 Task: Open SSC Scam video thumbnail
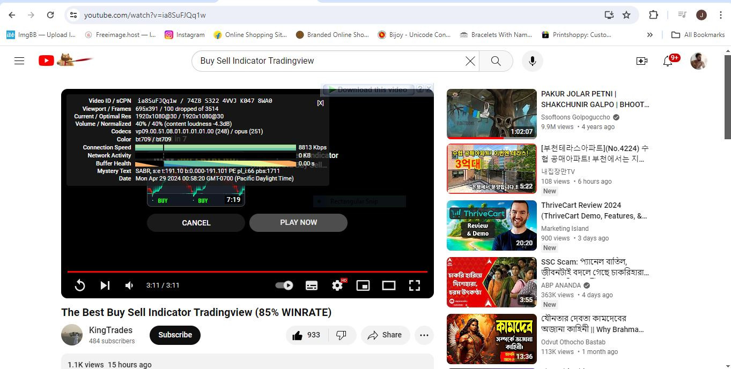[x=492, y=282]
